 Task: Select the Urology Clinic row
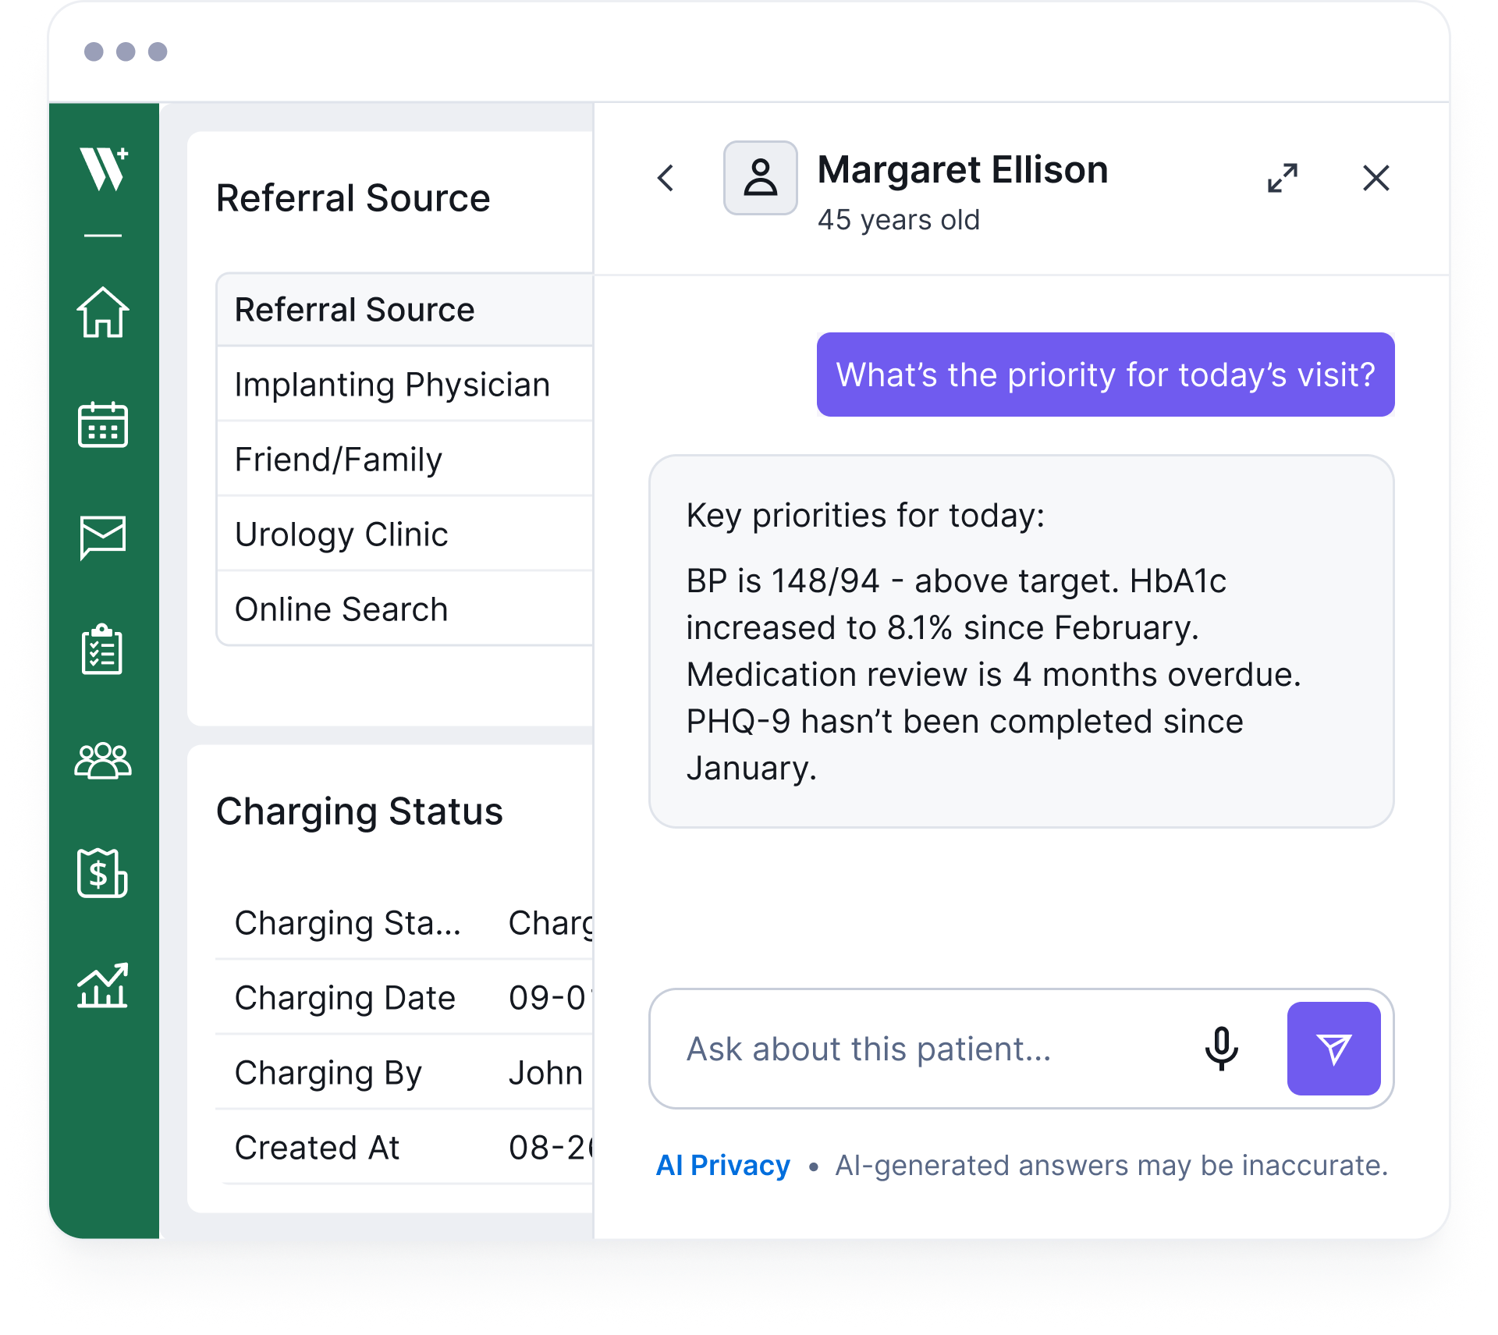tap(404, 534)
